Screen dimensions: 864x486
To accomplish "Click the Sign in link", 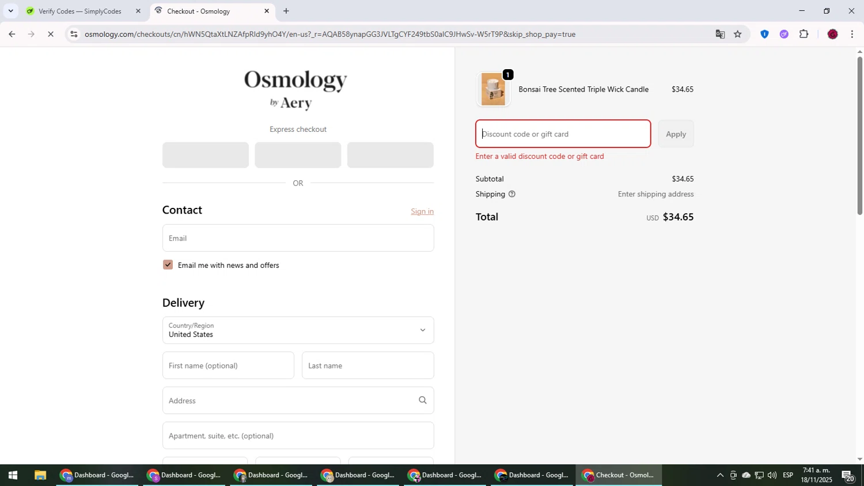I will (422, 211).
